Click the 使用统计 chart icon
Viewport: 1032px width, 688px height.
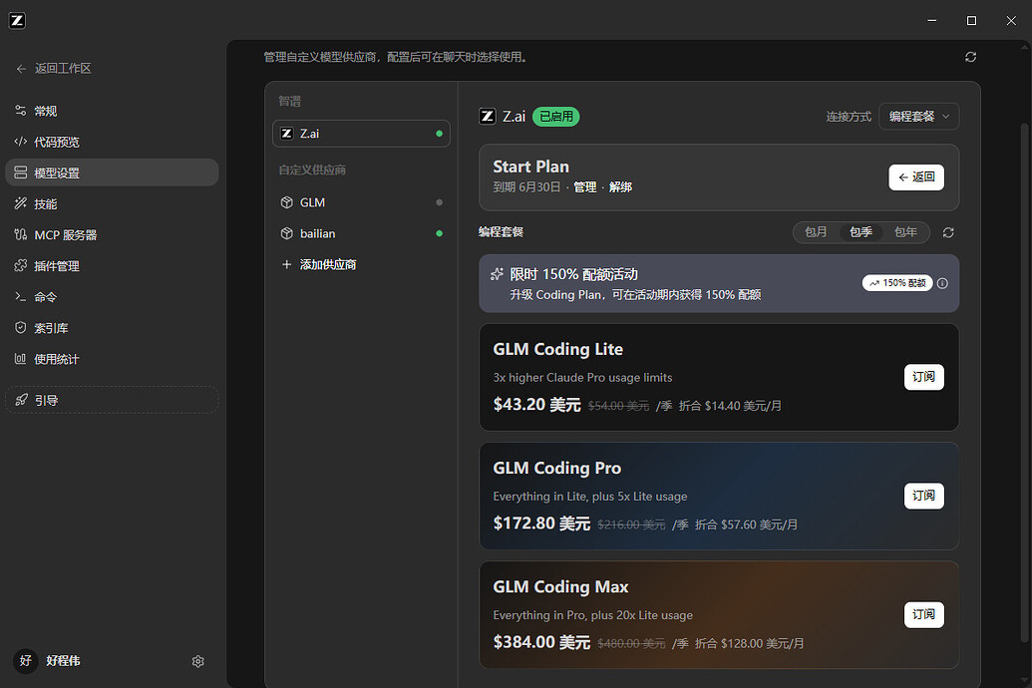pos(20,359)
